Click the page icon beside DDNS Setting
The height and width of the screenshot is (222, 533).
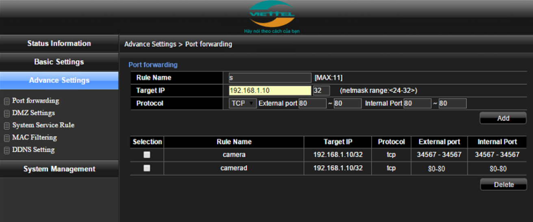coord(6,150)
